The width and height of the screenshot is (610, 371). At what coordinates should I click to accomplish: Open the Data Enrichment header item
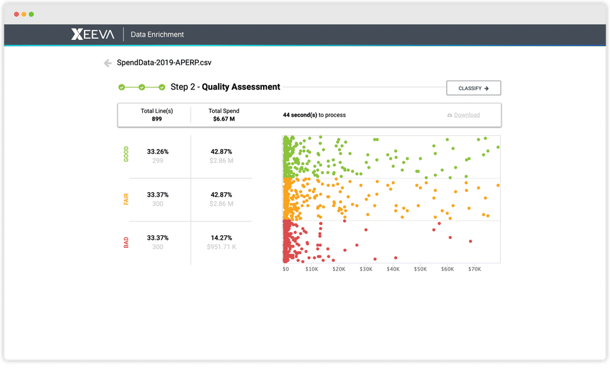pos(157,34)
